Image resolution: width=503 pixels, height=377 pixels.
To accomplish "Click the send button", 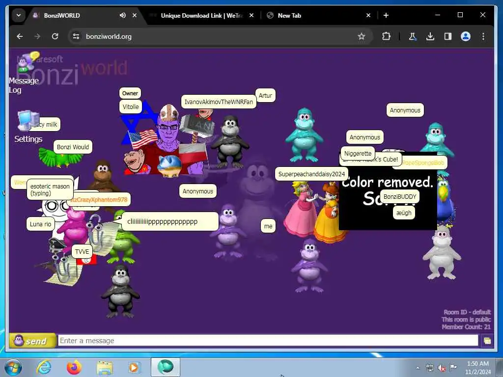I will (32, 341).
